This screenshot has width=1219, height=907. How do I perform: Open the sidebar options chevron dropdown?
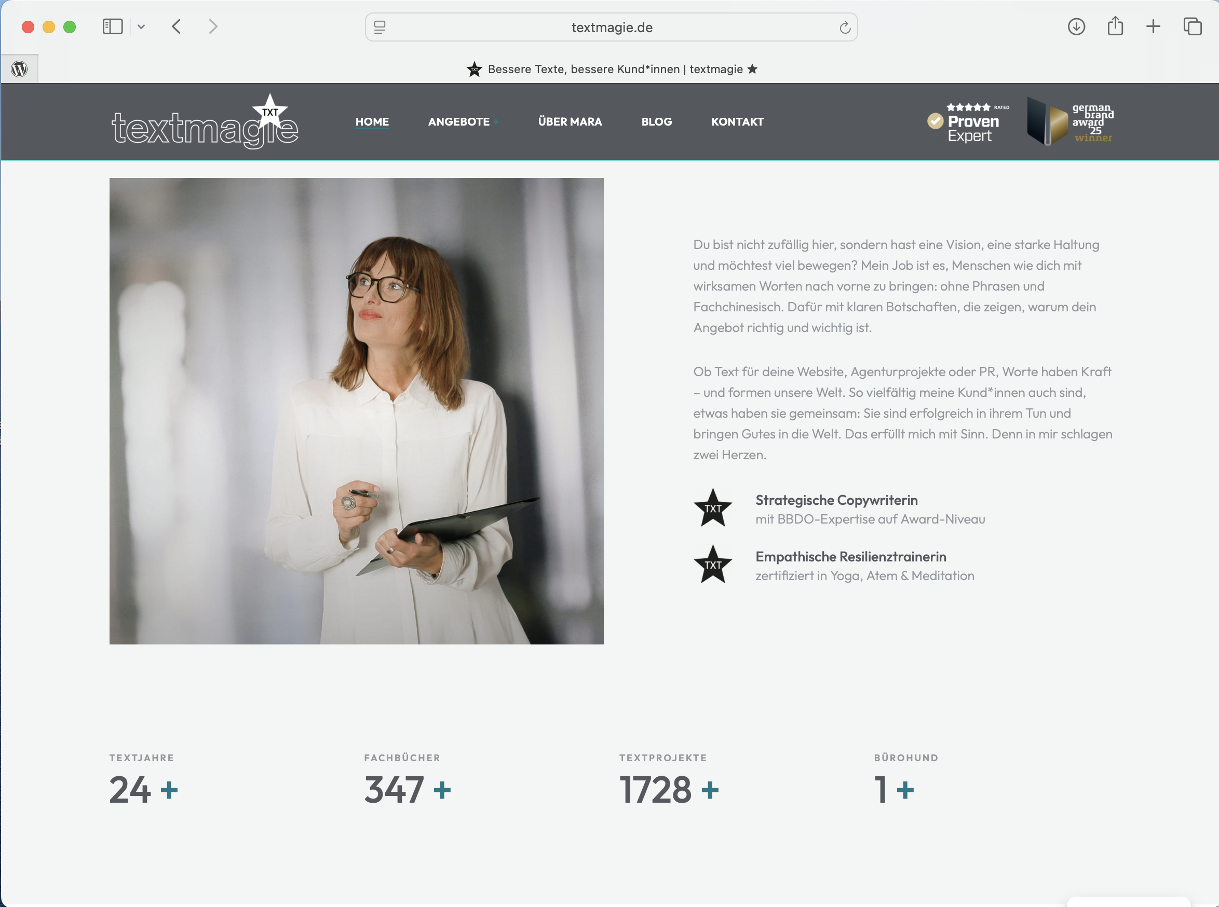[x=141, y=26]
